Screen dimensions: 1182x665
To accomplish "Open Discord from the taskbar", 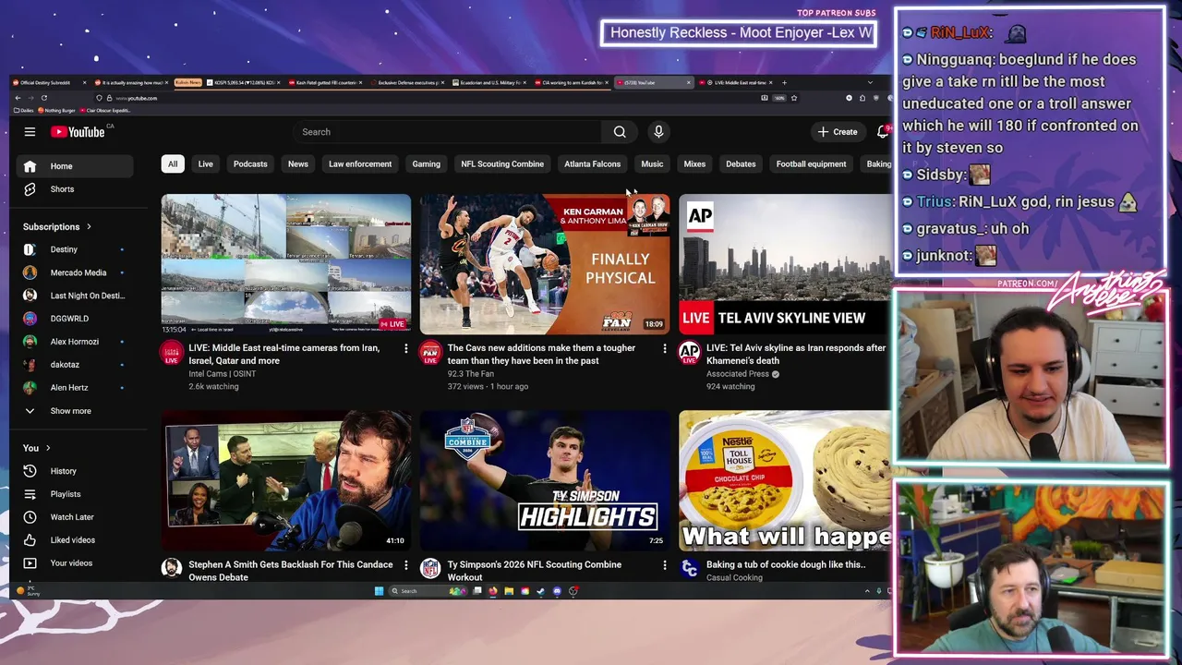I will (x=557, y=591).
